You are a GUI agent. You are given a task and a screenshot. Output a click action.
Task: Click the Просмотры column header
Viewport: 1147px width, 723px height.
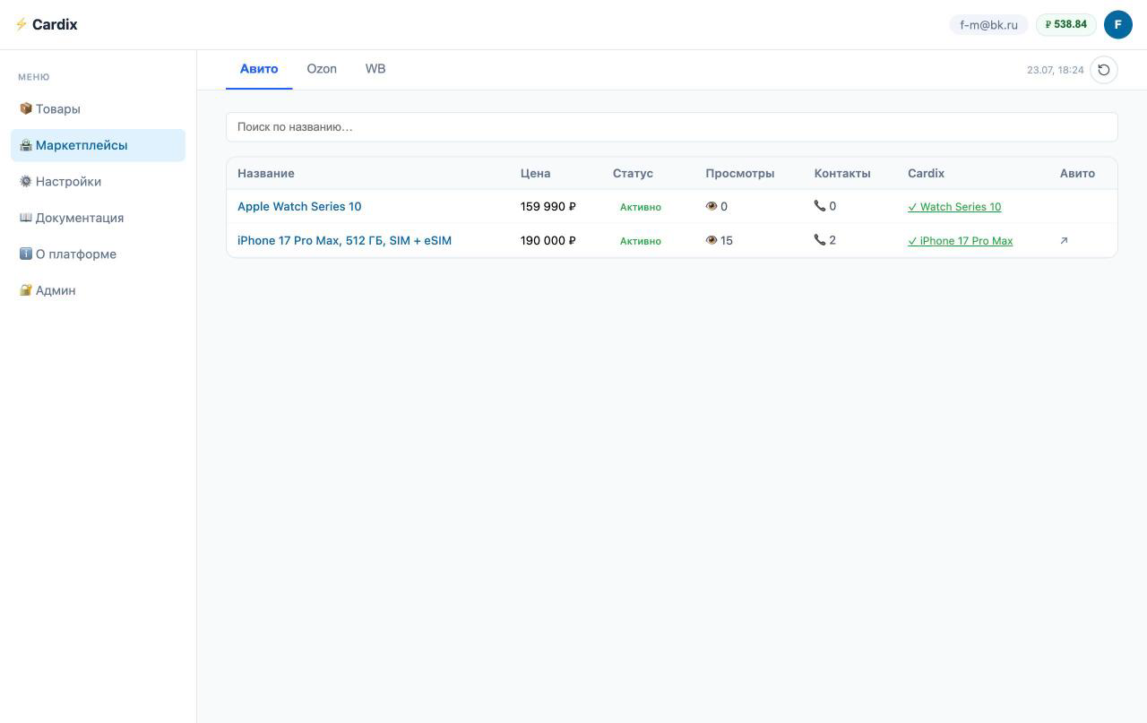(740, 173)
